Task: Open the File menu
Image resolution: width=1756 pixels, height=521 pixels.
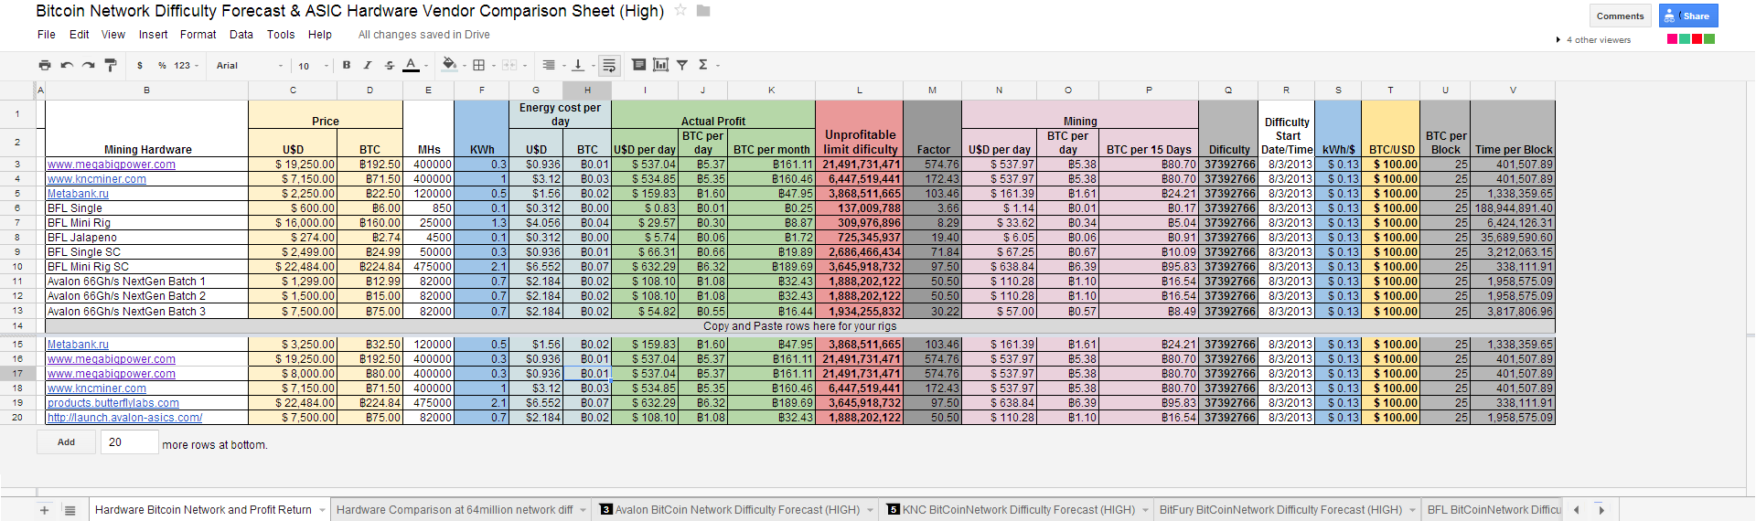Action: (x=47, y=35)
